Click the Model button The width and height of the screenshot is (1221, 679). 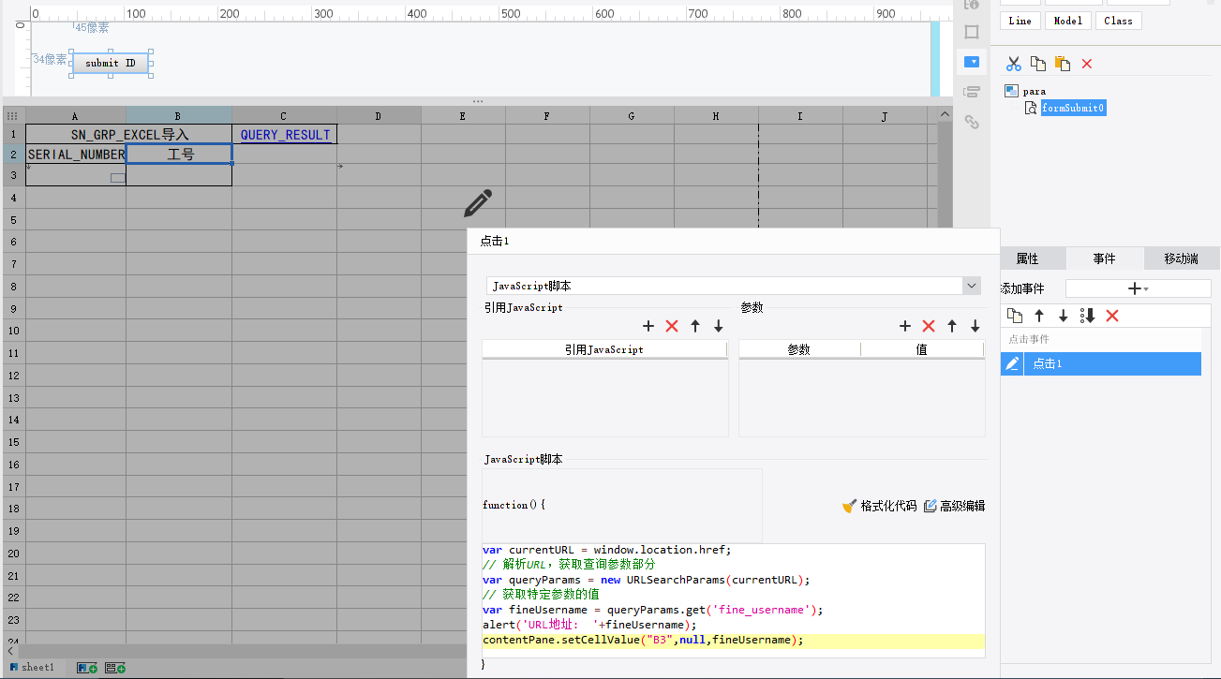point(1068,21)
